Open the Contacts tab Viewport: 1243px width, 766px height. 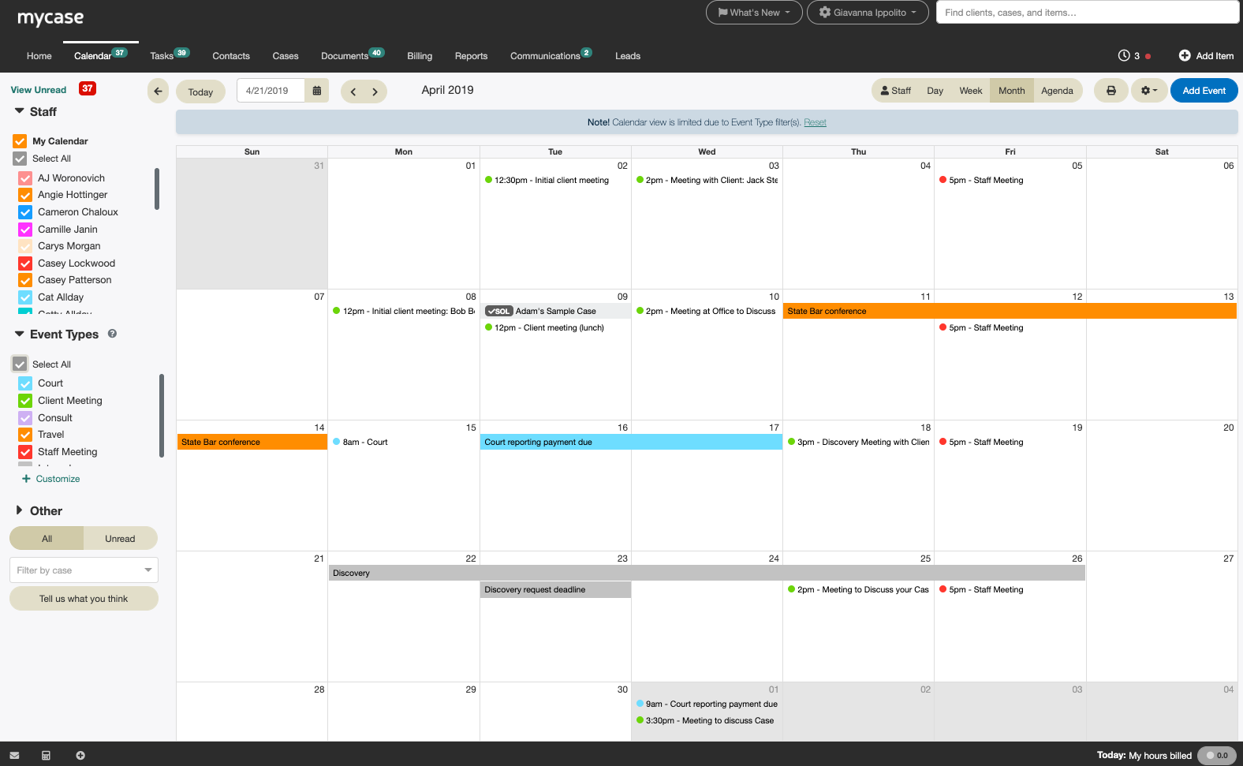(x=231, y=56)
